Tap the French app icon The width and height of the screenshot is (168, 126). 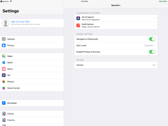[x=4, y=114]
